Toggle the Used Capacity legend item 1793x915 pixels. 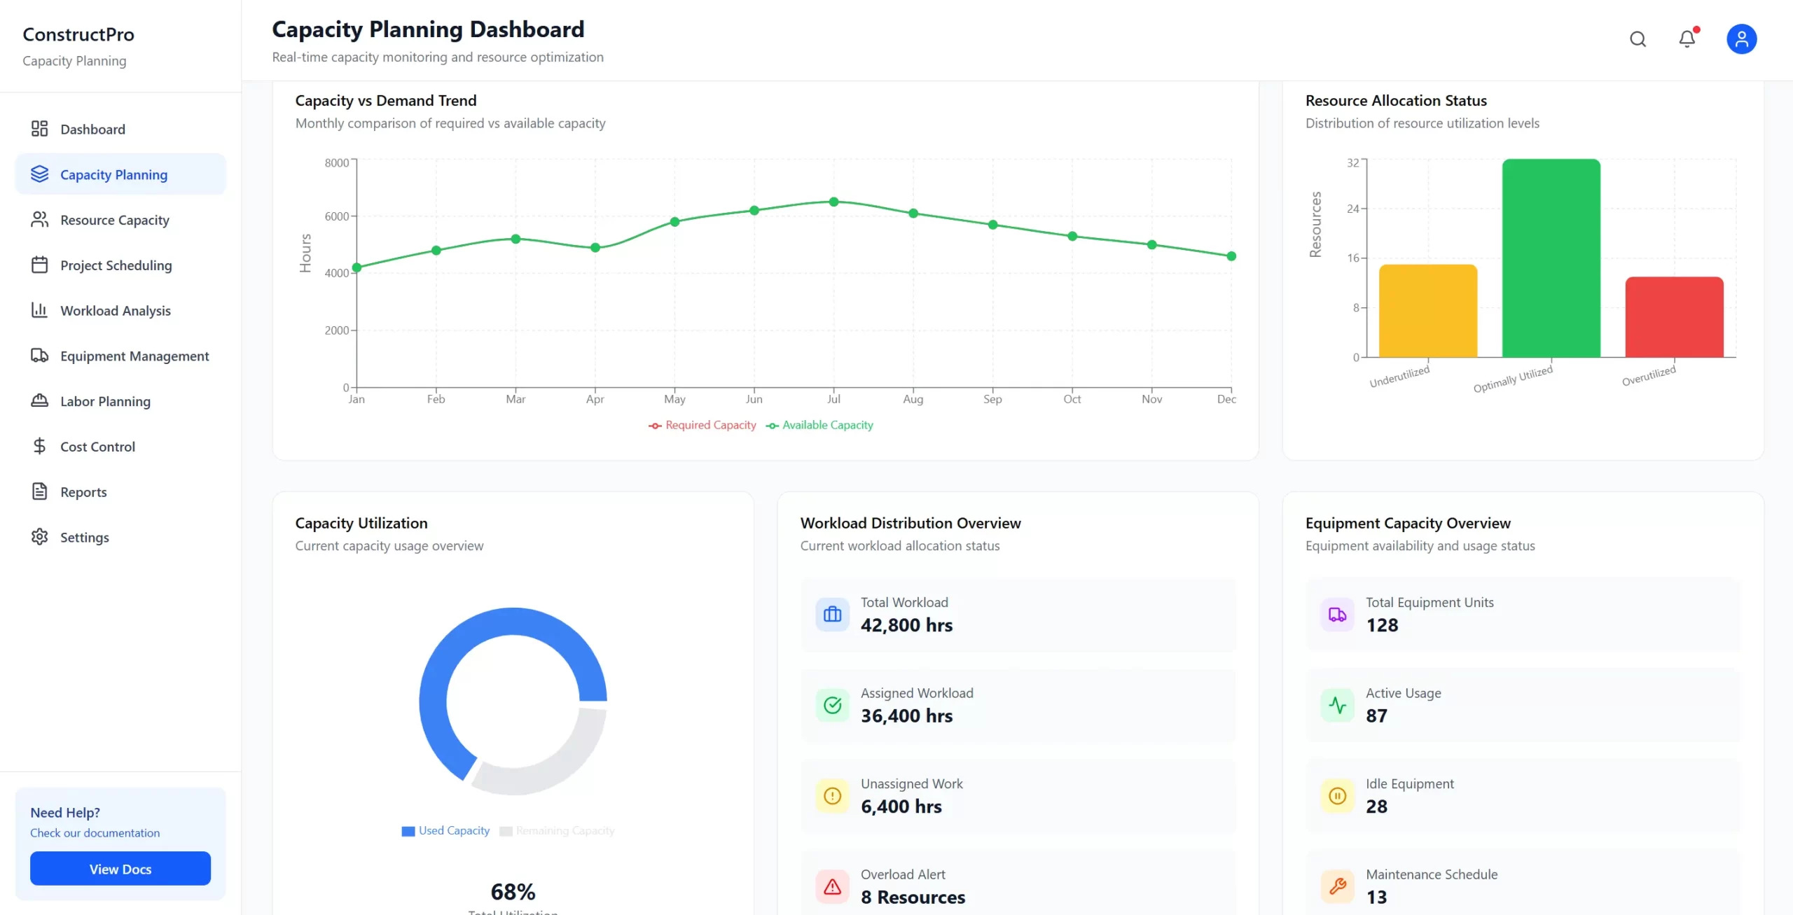click(x=445, y=830)
